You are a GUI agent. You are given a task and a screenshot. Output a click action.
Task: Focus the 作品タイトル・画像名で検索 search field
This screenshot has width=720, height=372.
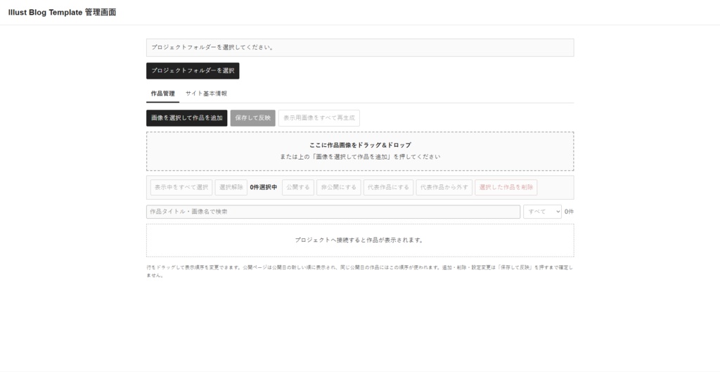(x=333, y=212)
